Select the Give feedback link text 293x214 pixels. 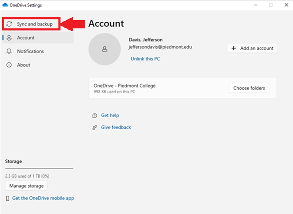coord(116,128)
